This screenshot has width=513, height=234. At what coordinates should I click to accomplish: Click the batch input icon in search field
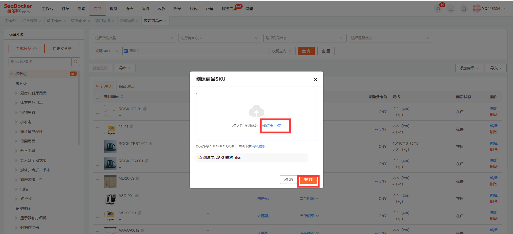coord(126,51)
